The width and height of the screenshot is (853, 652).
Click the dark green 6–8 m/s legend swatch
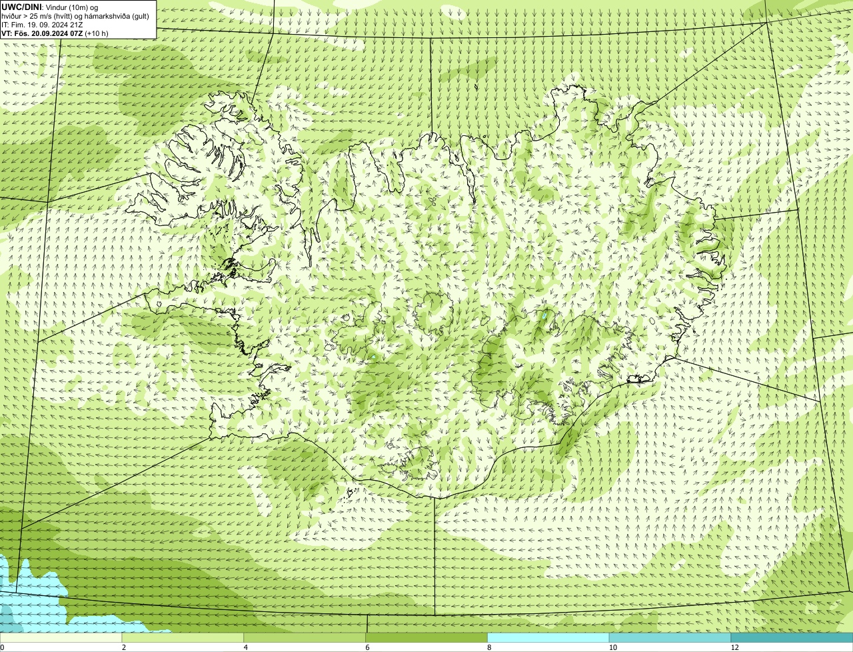tap(426, 637)
